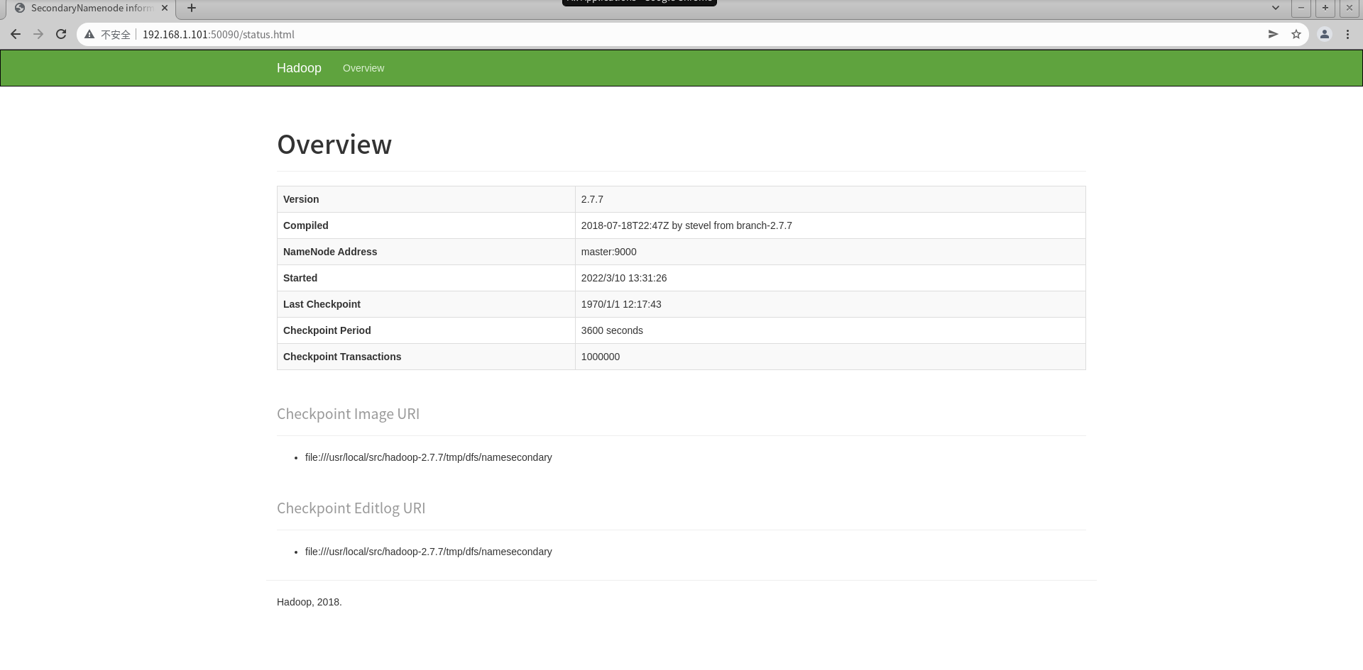
Task: Go forward to the next page
Action: click(x=38, y=34)
